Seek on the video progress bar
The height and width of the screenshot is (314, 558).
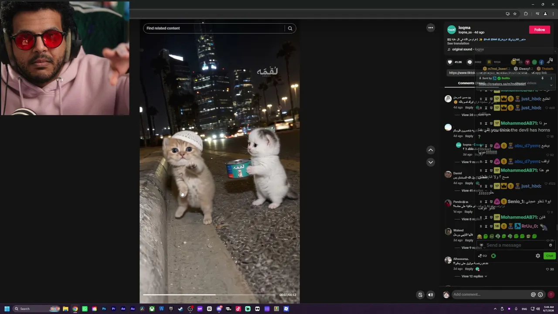click(209, 295)
